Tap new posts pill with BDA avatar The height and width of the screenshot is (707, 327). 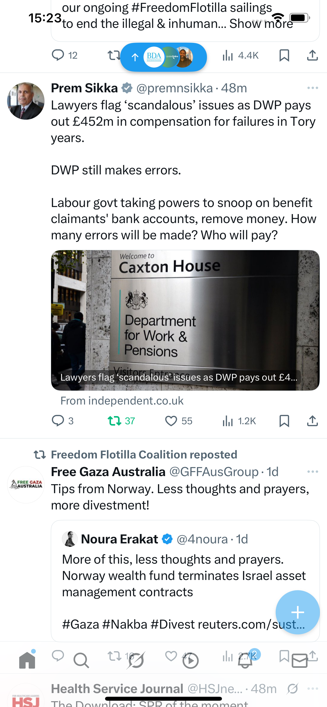coord(163,57)
